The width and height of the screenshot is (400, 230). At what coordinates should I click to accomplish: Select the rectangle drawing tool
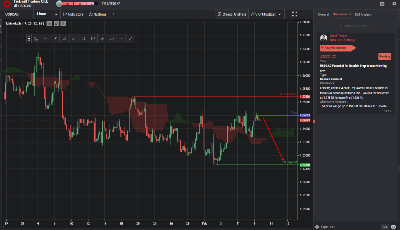[x=83, y=38]
